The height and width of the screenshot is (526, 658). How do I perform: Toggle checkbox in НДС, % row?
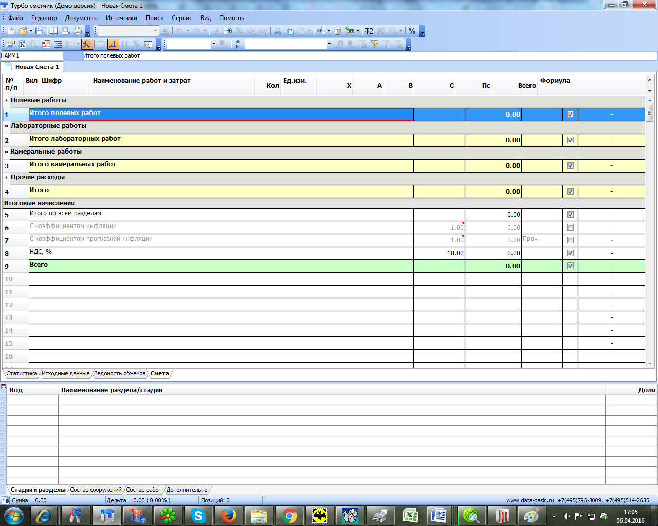(x=570, y=253)
